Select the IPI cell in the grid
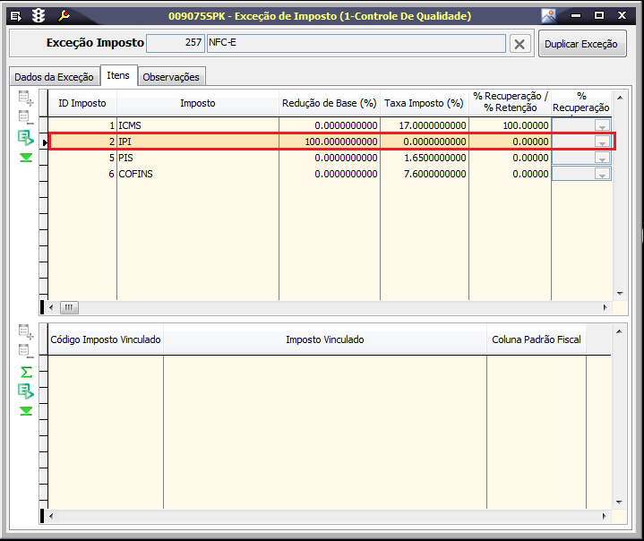Image resolution: width=644 pixels, height=541 pixels. click(198, 142)
